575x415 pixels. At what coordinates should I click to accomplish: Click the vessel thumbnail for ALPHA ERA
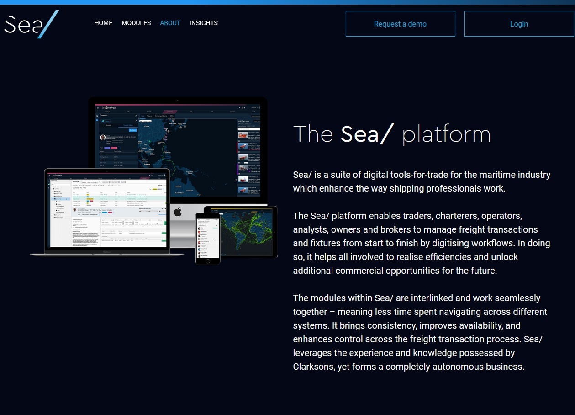click(243, 146)
